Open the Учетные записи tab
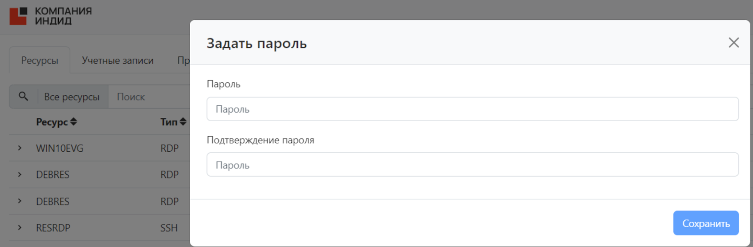The image size is (753, 247). click(x=118, y=61)
